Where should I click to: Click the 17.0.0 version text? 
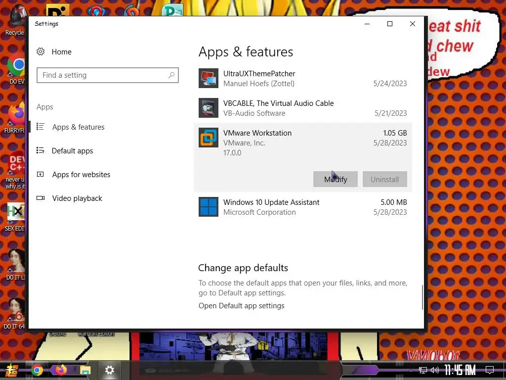point(232,153)
